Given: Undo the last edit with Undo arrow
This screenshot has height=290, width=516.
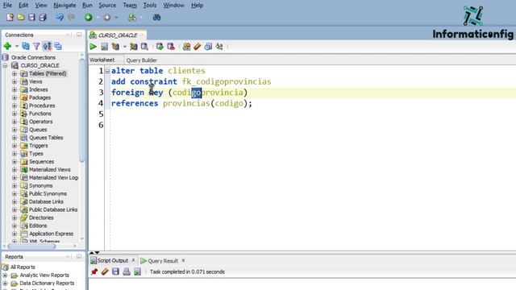Looking at the screenshot, I should pos(60,17).
